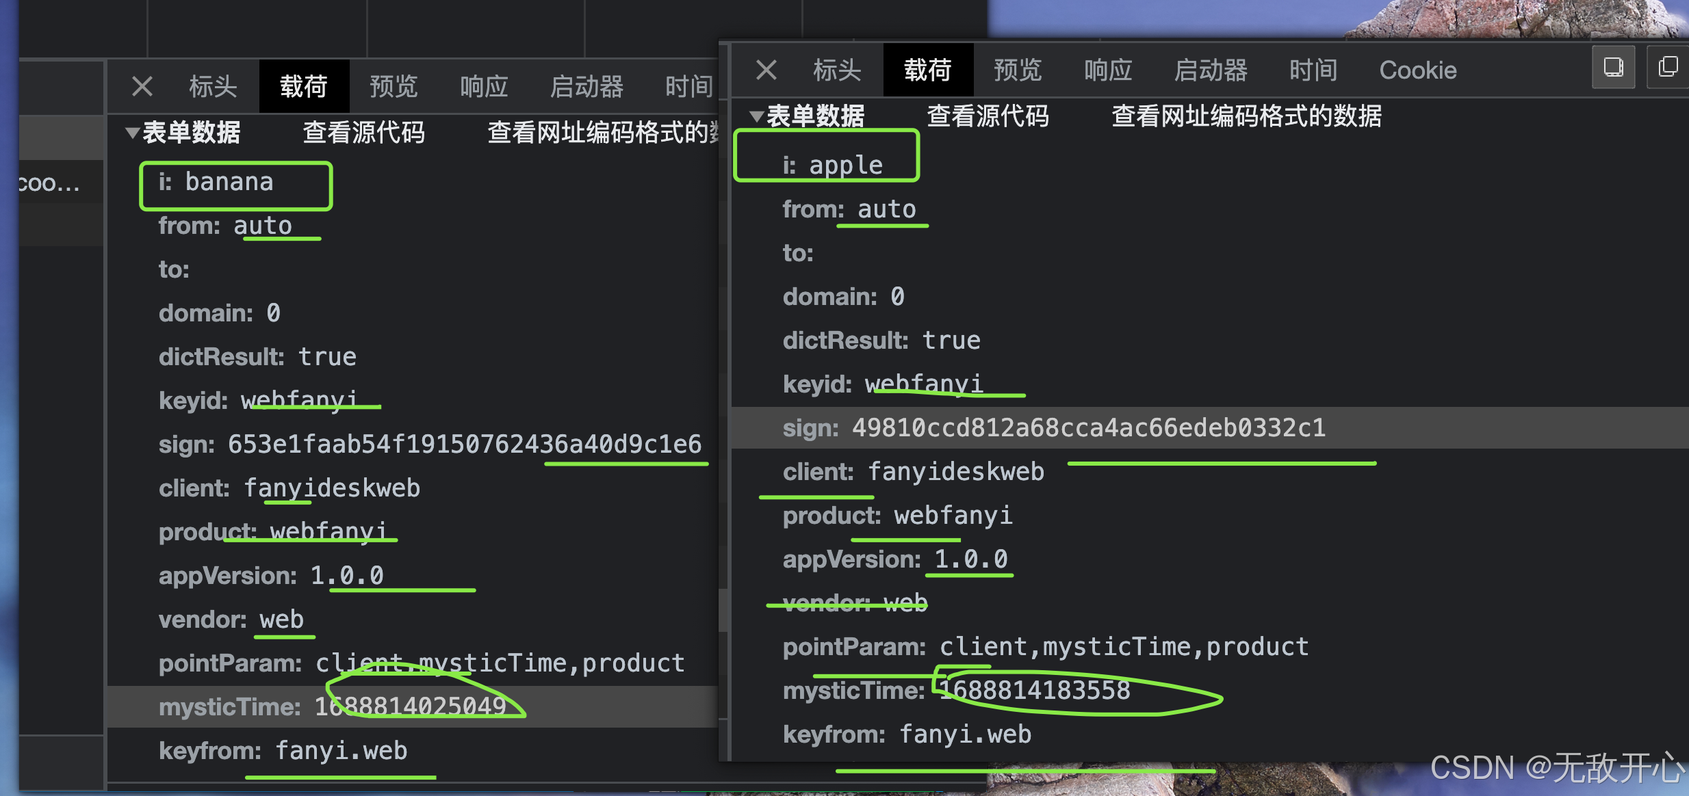
Task: Select the 载荷 tab in left panel
Action: point(304,86)
